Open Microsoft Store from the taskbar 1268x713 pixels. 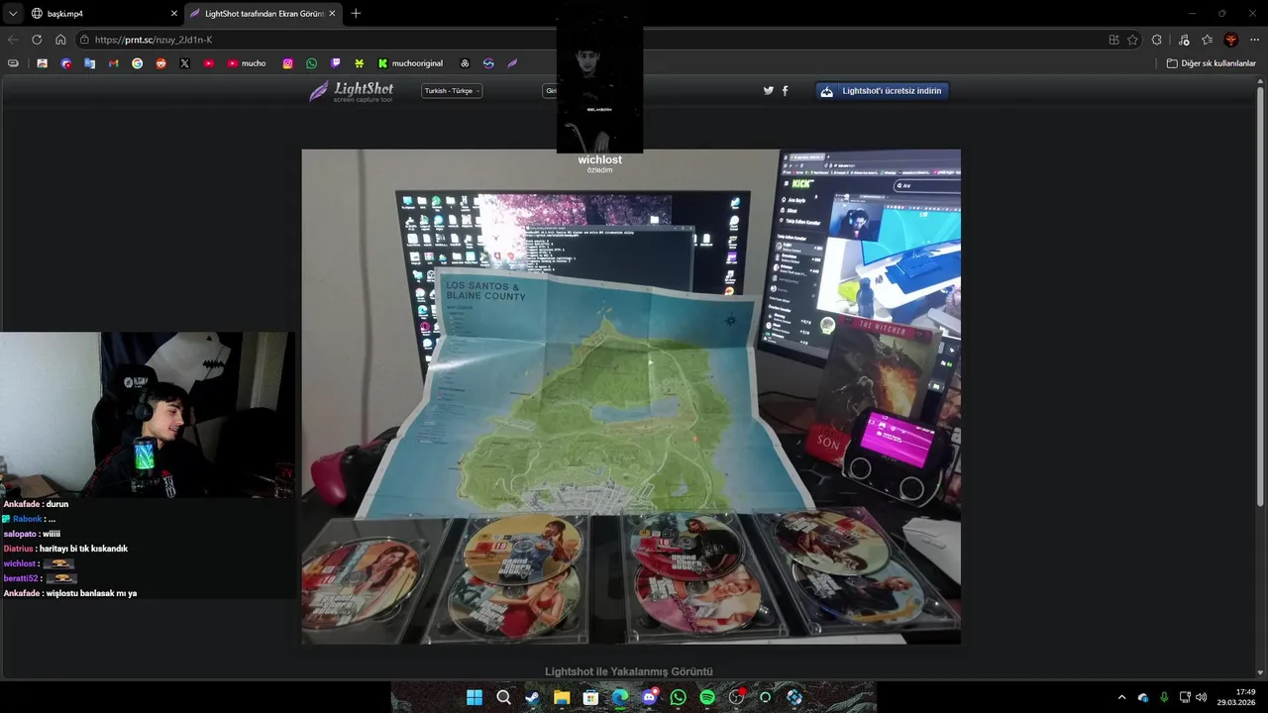(590, 697)
